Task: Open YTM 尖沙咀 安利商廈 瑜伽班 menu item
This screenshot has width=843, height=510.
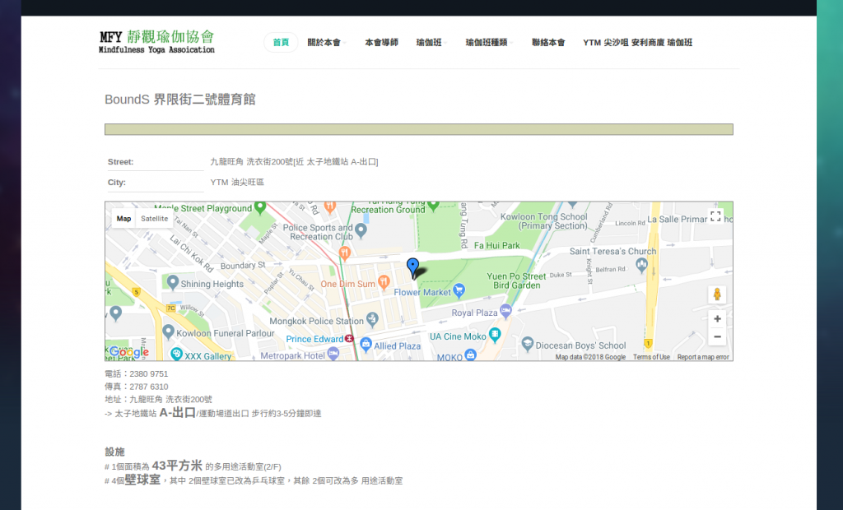Action: click(x=638, y=43)
